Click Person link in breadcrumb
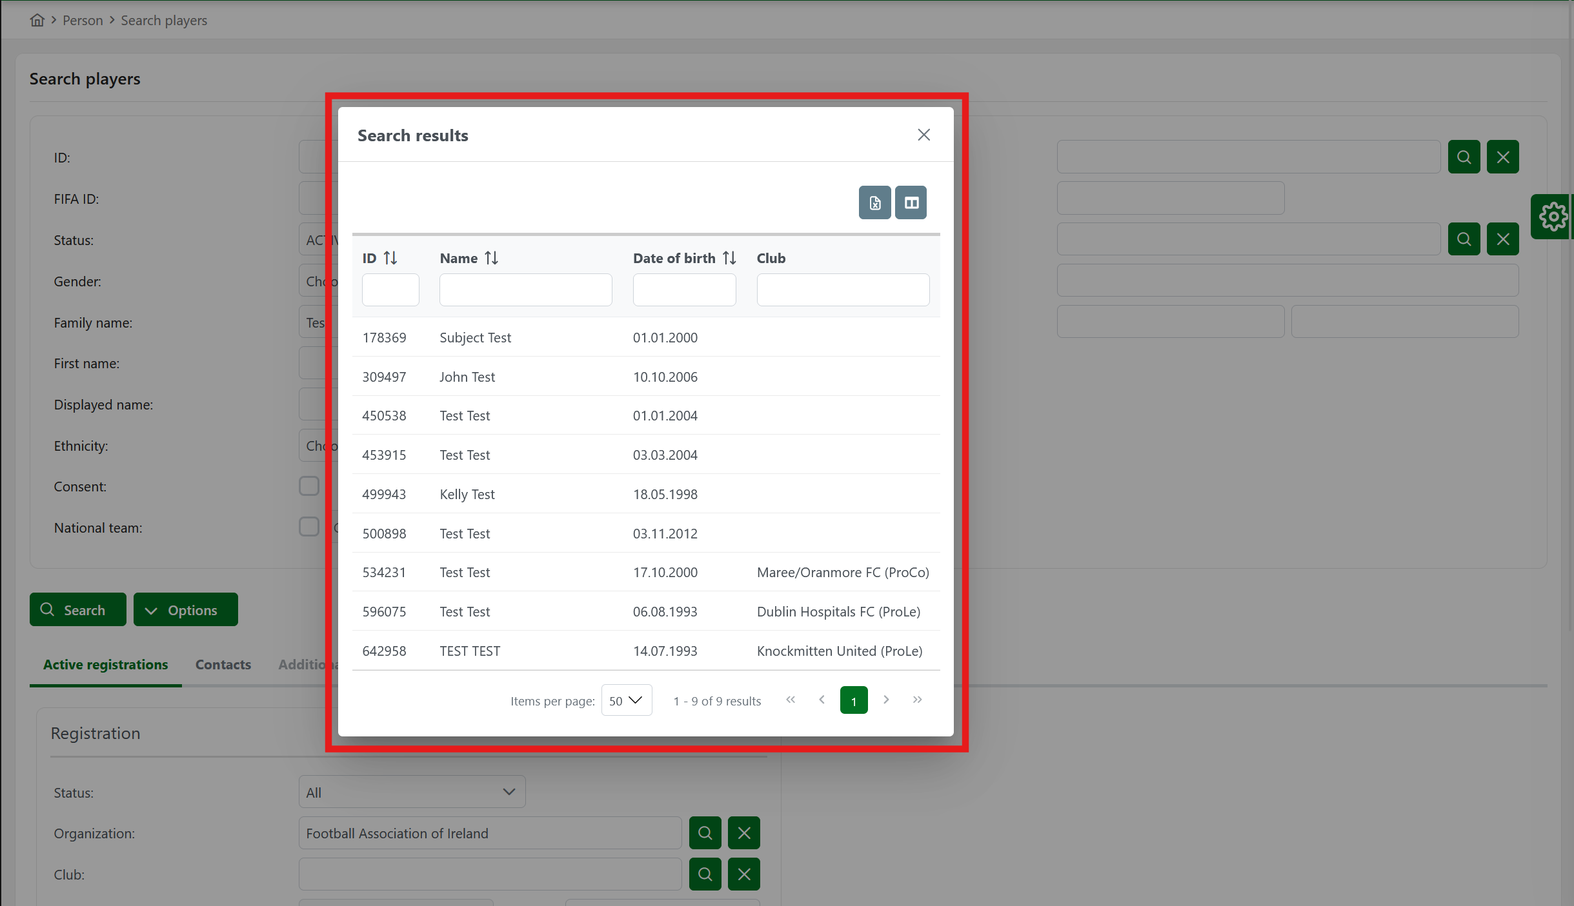Viewport: 1574px width, 906px height. (x=83, y=20)
